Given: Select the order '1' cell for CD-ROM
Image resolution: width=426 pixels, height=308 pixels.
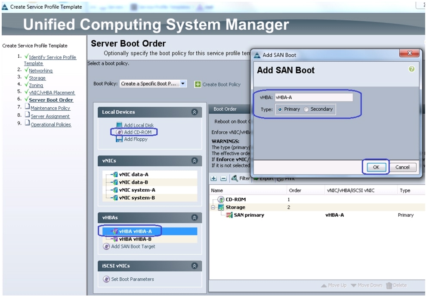Looking at the screenshot, I should pyautogui.click(x=289, y=199).
